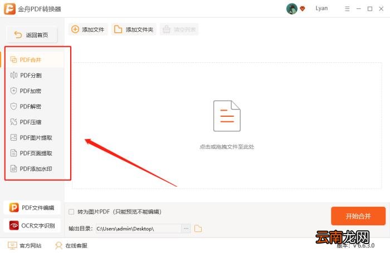Open PDF添加水印 watermark option
Image resolution: width=390 pixels, height=253 pixels.
tap(35, 169)
